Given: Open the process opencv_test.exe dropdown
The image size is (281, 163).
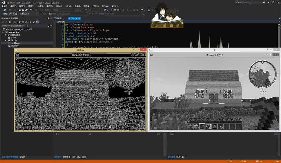Looking at the screenshot, I should pyautogui.click(x=23, y=14).
